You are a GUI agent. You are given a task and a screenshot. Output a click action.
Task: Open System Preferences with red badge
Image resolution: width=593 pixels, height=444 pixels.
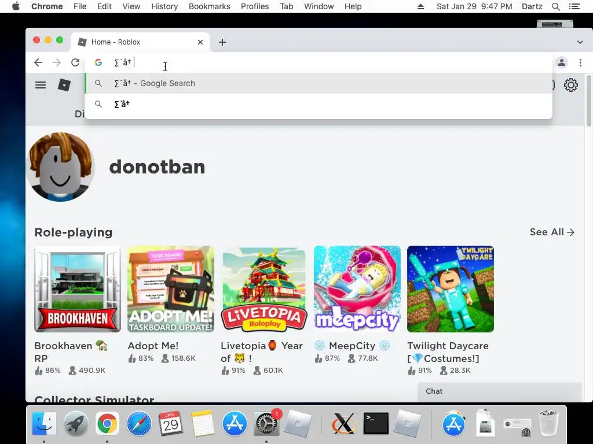point(266,424)
